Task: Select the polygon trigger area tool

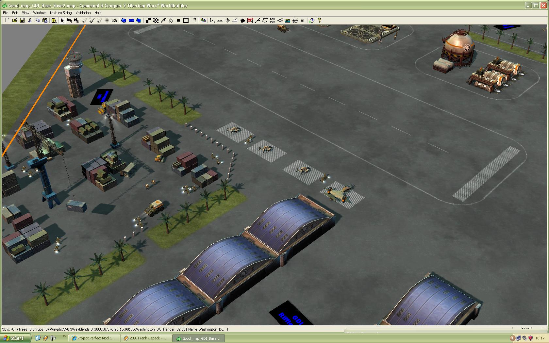Action: pos(265,20)
